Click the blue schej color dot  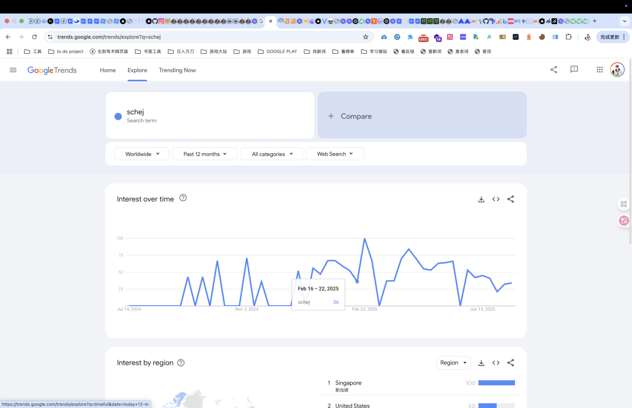pos(118,116)
